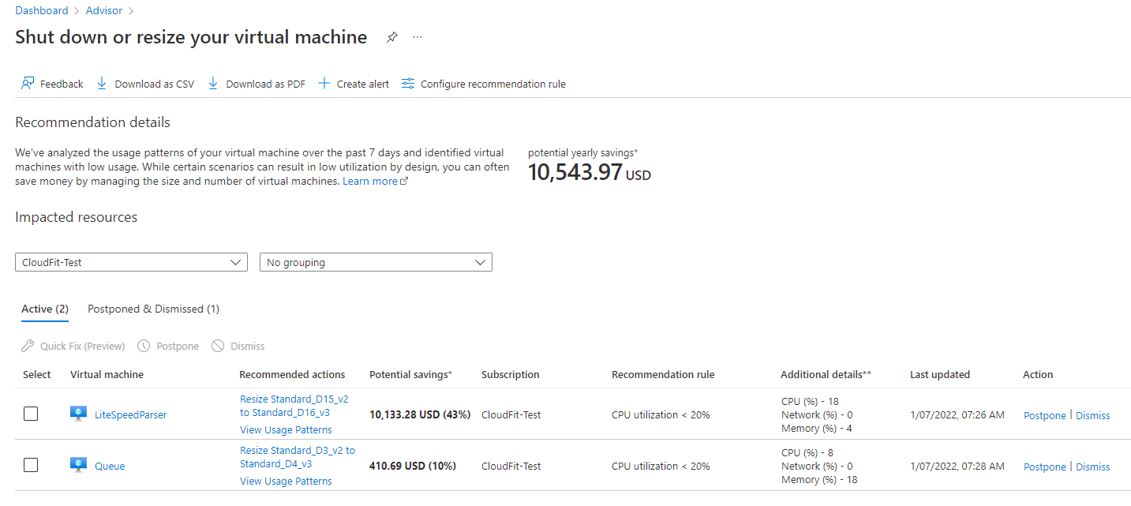Expand the No grouping dropdown

(x=376, y=262)
